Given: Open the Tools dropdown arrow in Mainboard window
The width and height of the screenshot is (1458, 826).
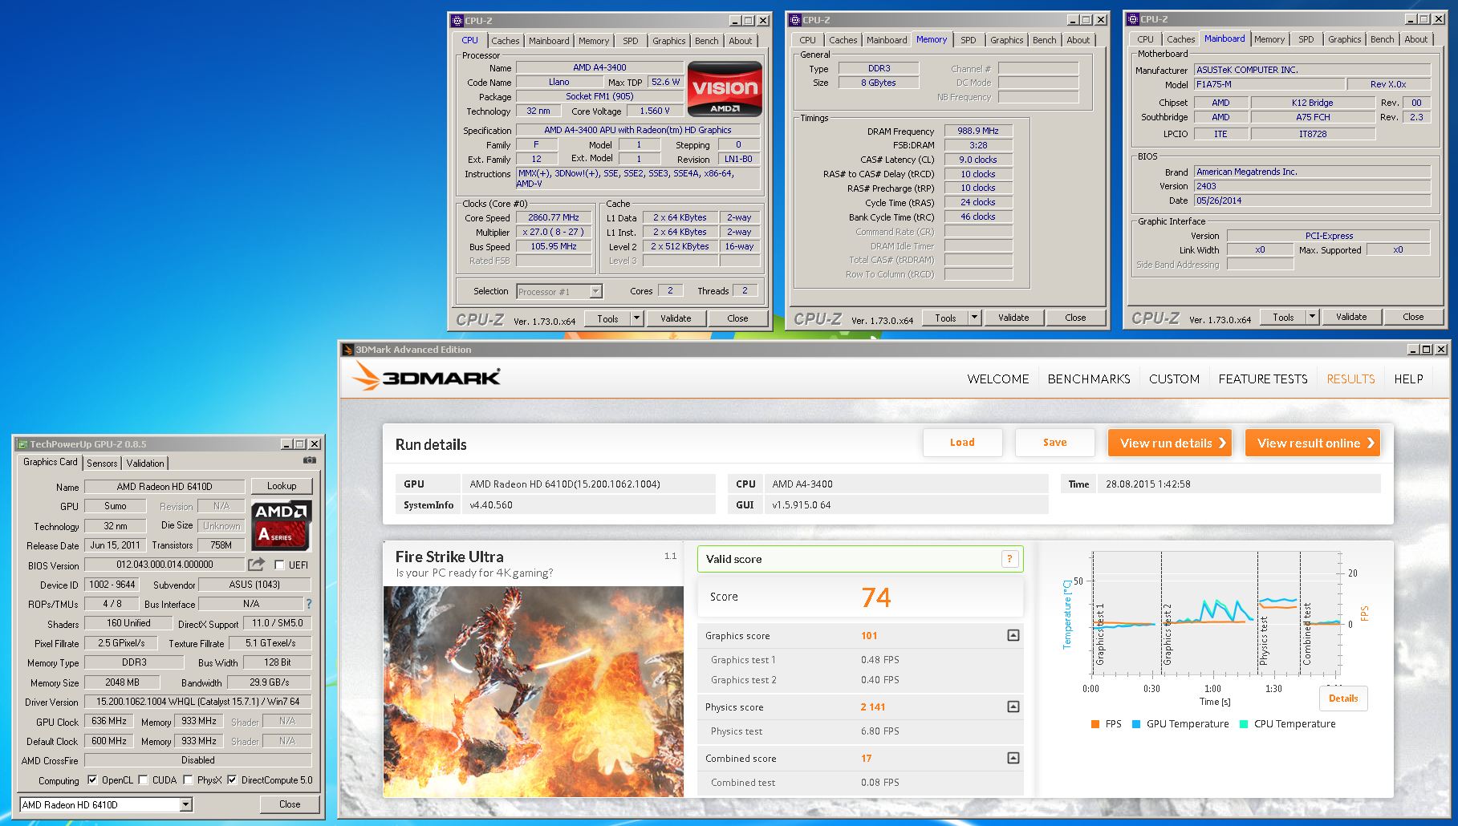Looking at the screenshot, I should (x=1312, y=317).
